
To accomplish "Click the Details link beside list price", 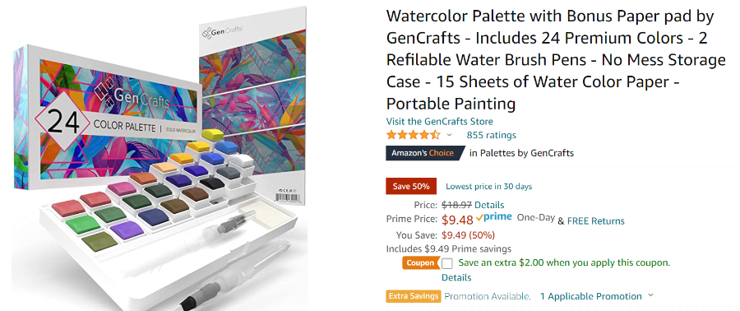I will 489,205.
